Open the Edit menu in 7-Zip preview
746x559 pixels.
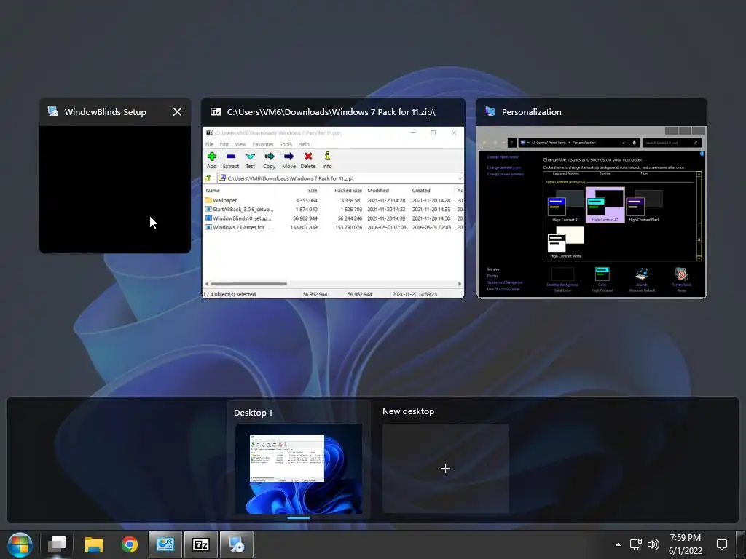224,144
